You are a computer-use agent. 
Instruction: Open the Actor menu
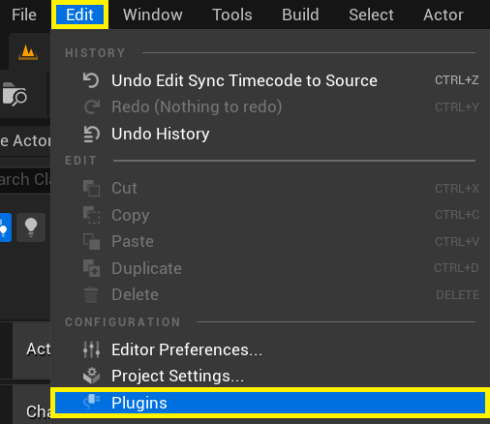444,15
